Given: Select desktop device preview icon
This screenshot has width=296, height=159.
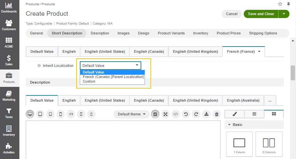Looking at the screenshot, I should [x=30, y=114].
